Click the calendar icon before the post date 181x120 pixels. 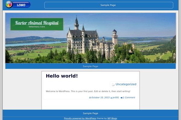tap(90, 98)
